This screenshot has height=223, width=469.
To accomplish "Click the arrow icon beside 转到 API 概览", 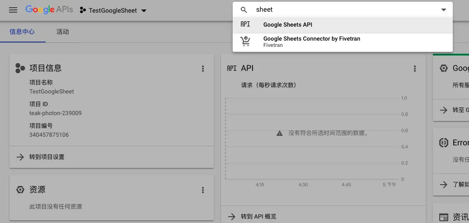I will [x=231, y=216].
